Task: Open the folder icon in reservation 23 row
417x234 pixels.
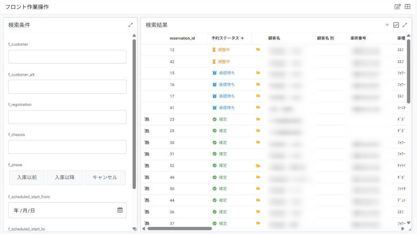Action: pyautogui.click(x=258, y=119)
